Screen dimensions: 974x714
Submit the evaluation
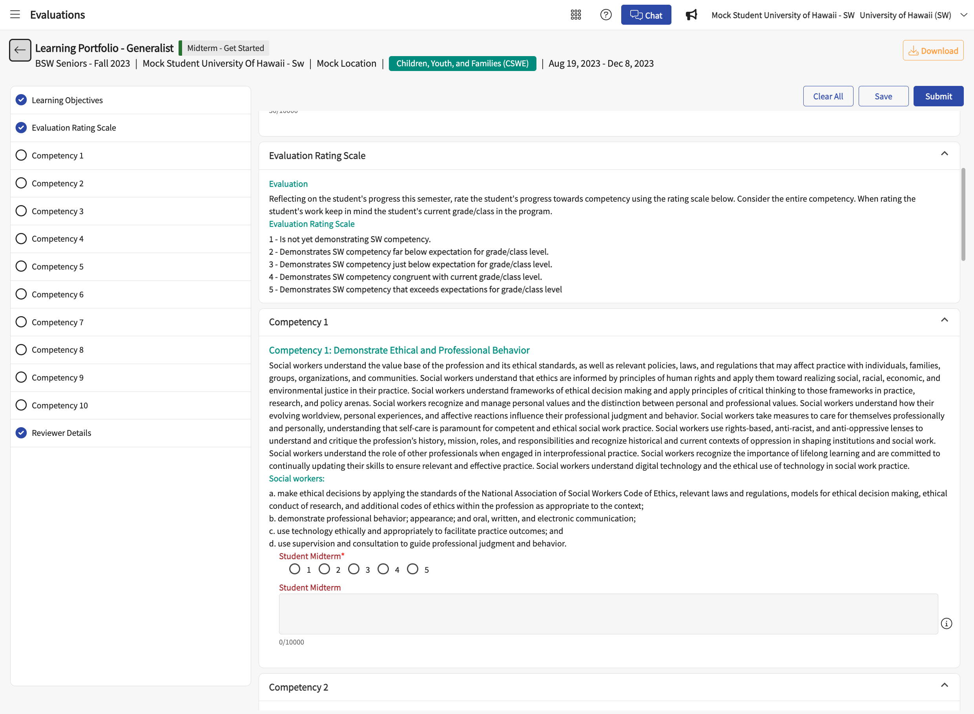click(x=938, y=96)
